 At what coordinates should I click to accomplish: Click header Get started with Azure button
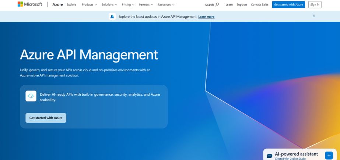coord(288,4)
